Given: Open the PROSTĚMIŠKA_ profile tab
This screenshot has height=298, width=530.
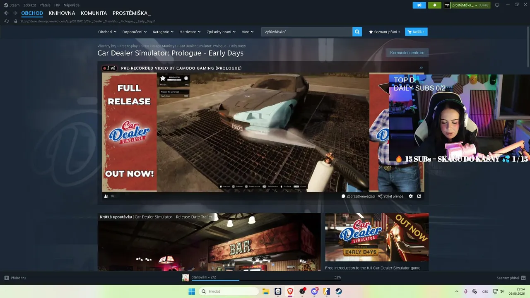Looking at the screenshot, I should point(132,13).
